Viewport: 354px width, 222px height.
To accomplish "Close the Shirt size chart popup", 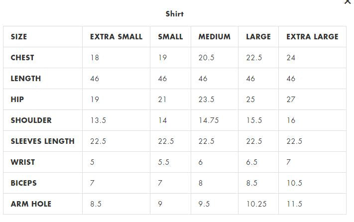I will pyautogui.click(x=348, y=1).
